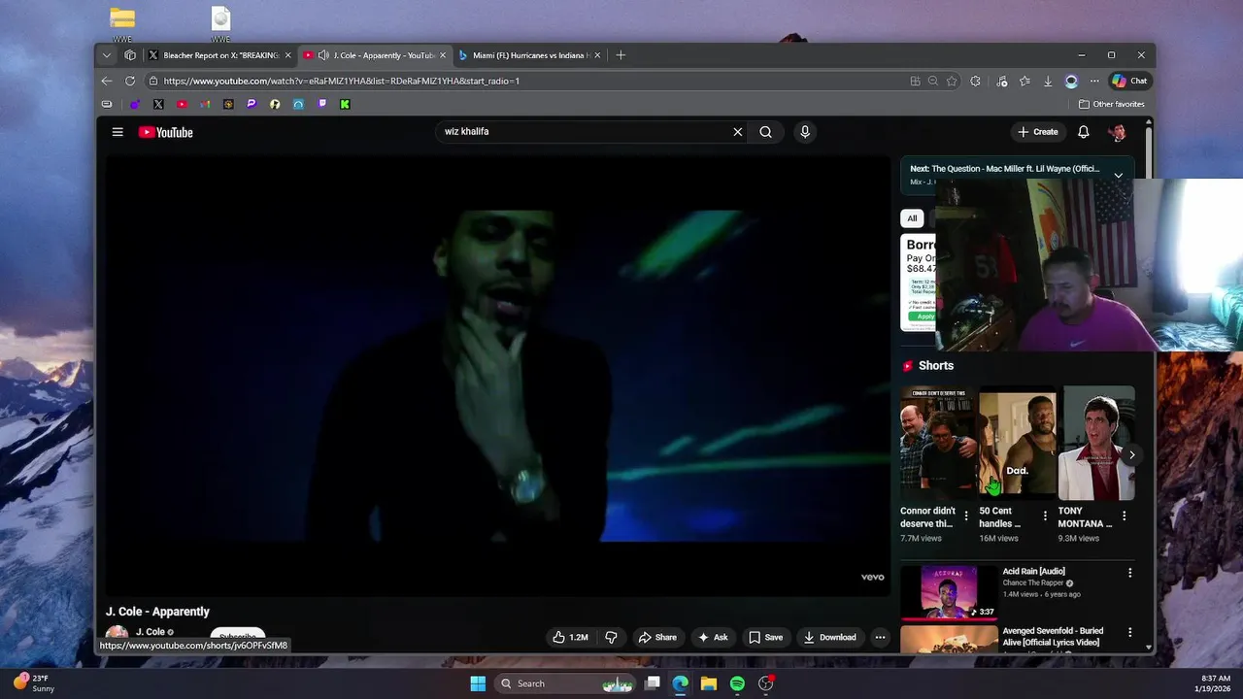The image size is (1243, 699).
Task: Click the taskbar Search box
Action: click(x=564, y=683)
